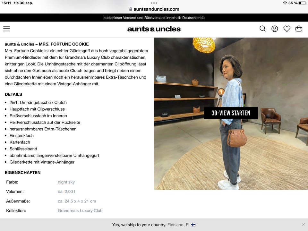Close the shipping country notification bar
308x231 pixels.
tap(303, 225)
